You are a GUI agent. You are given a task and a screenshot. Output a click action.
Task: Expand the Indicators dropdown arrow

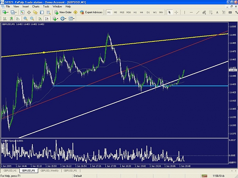(x=58, y=19)
